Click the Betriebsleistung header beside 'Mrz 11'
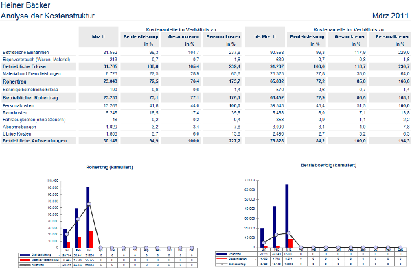Viewport: 412px width, 269px height. (141, 37)
